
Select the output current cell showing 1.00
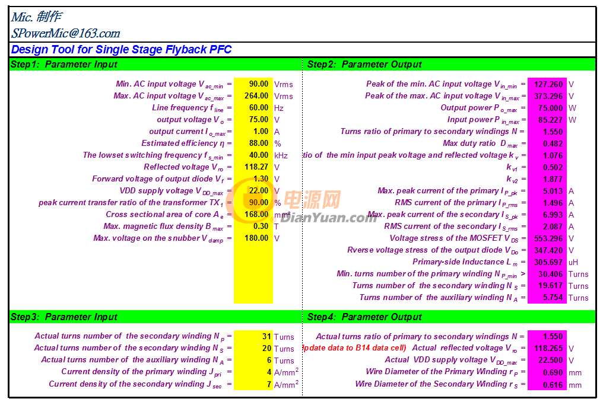click(253, 132)
